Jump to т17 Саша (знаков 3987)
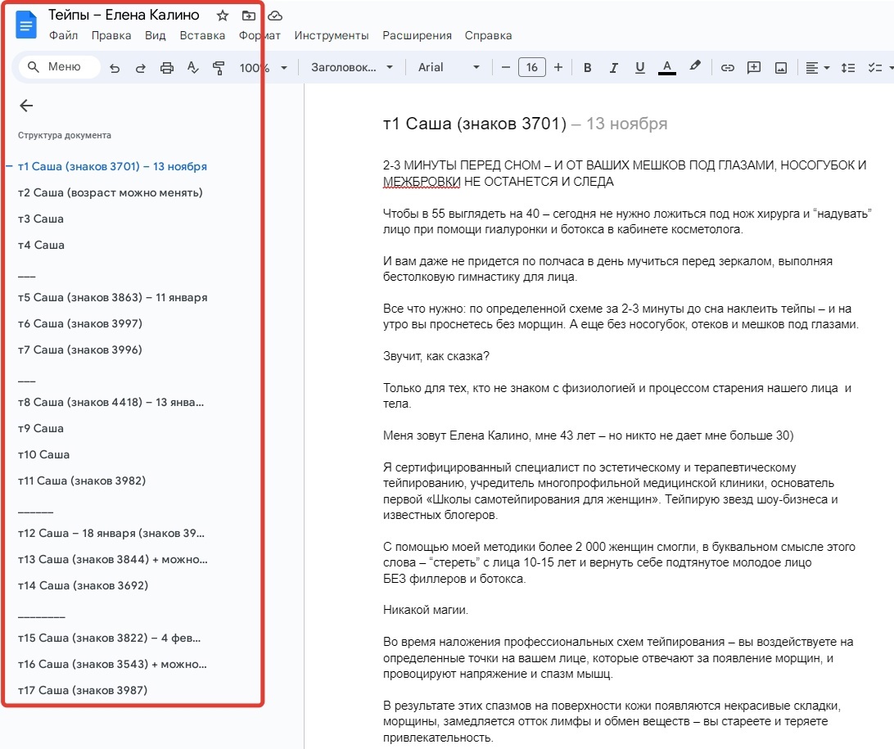 point(83,691)
